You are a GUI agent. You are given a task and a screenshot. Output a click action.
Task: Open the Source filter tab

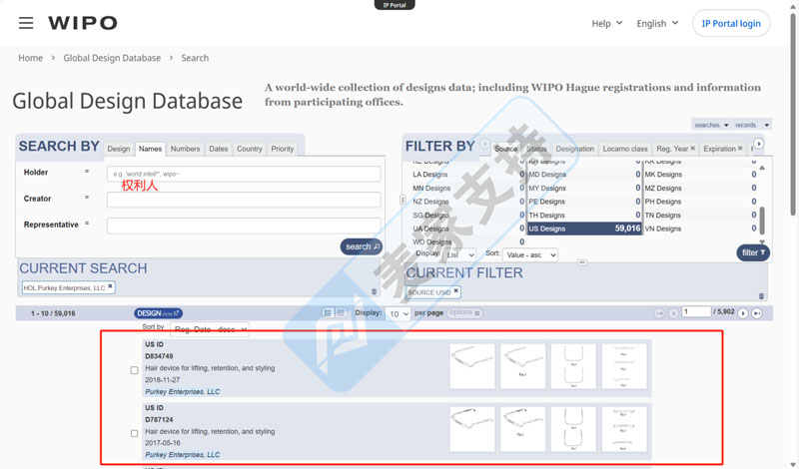click(505, 149)
